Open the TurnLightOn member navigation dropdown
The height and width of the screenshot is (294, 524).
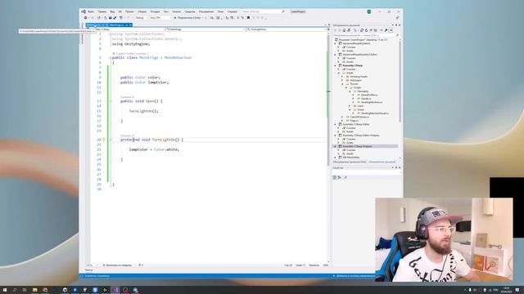click(x=287, y=29)
